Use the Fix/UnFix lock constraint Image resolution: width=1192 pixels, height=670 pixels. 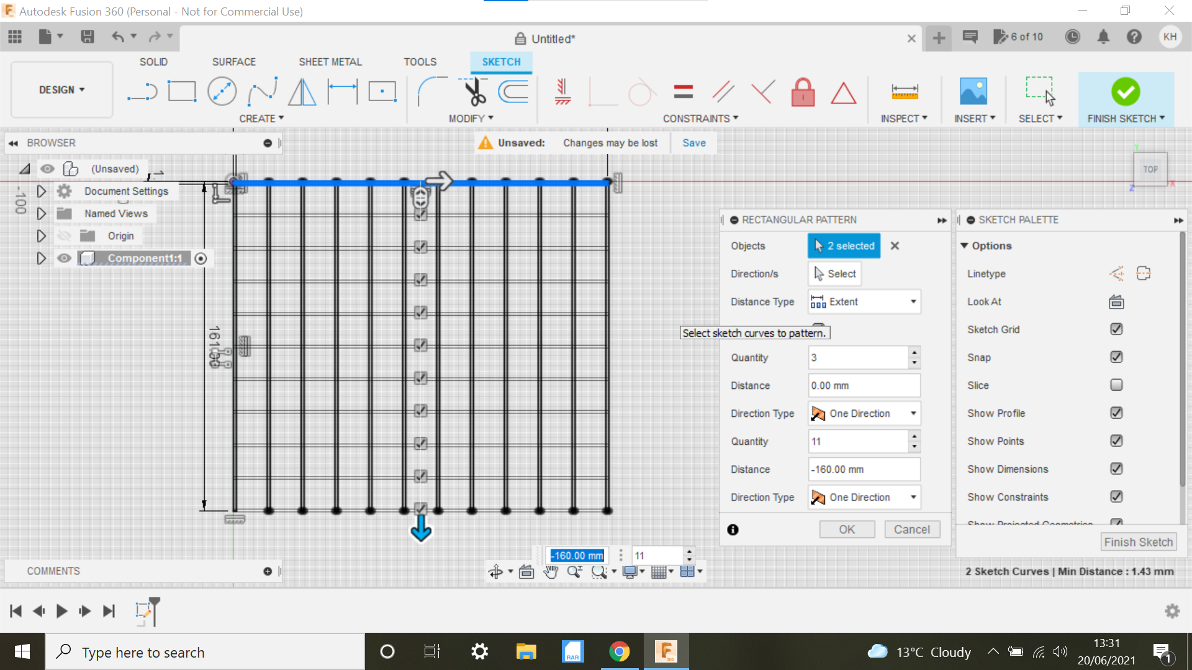coord(803,92)
